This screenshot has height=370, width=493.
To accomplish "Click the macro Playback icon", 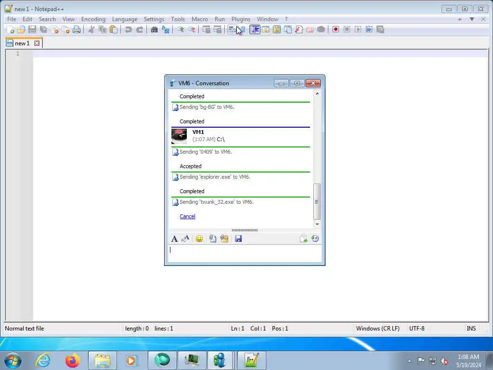I will (x=358, y=29).
